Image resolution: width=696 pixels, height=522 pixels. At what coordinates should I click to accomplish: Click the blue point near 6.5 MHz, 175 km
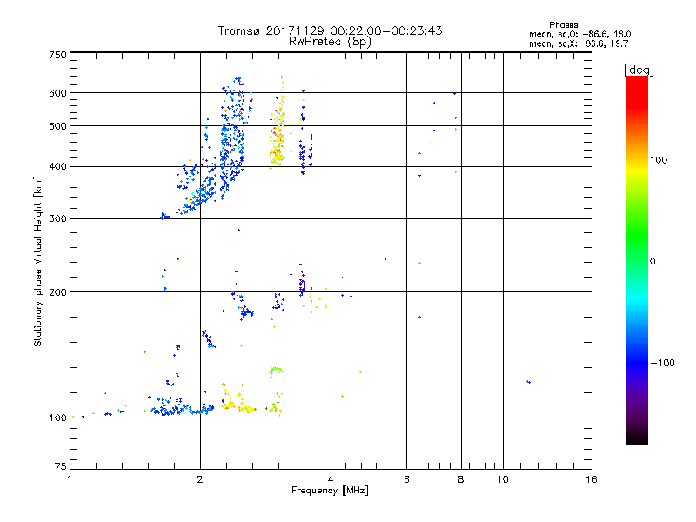(419, 317)
